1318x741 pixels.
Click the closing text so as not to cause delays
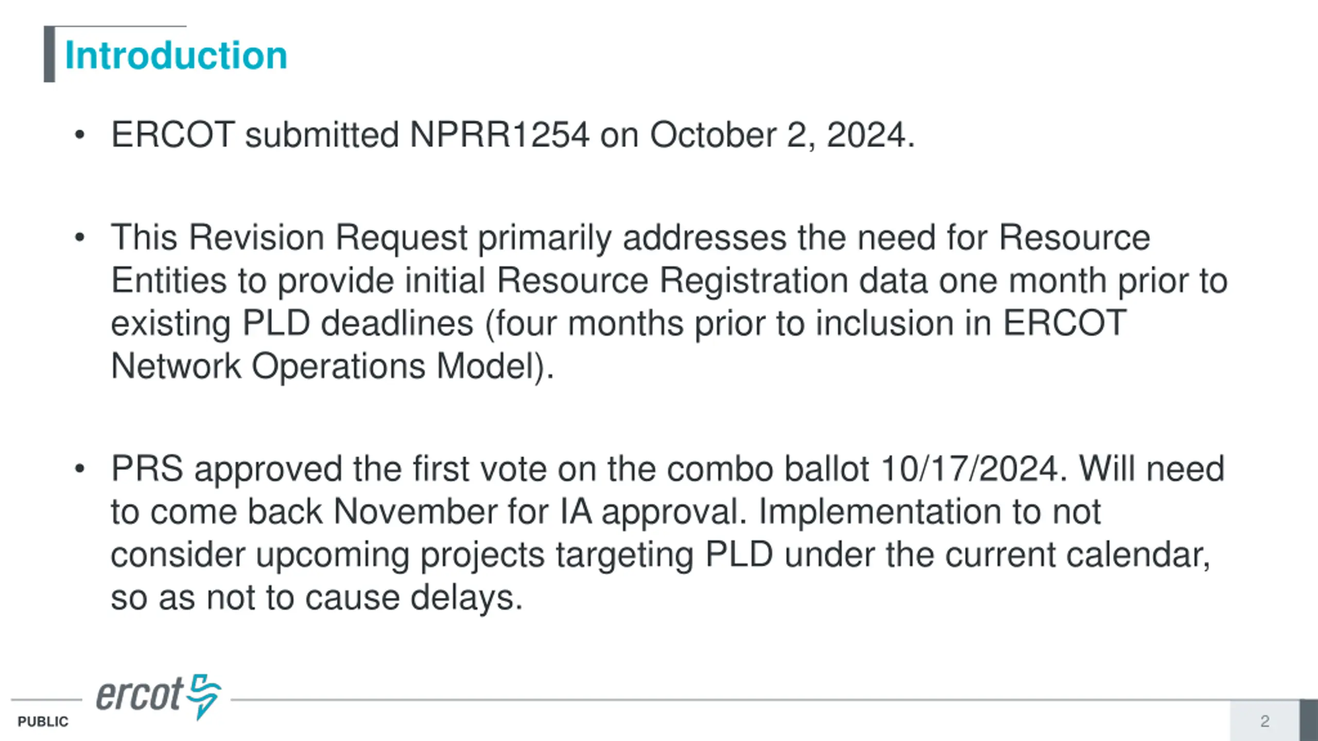[x=317, y=598]
